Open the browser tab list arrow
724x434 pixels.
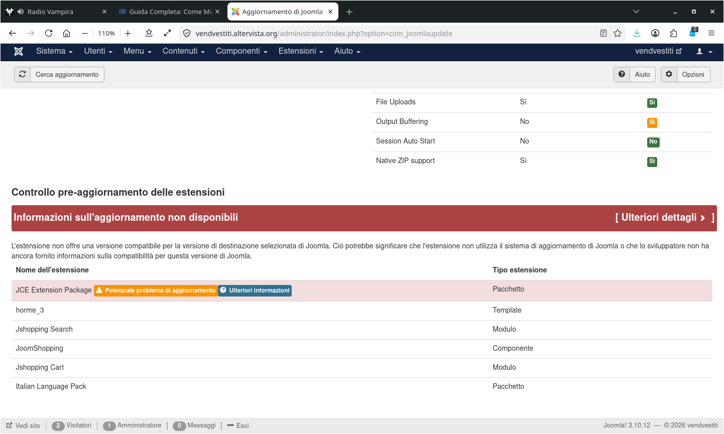pos(636,11)
